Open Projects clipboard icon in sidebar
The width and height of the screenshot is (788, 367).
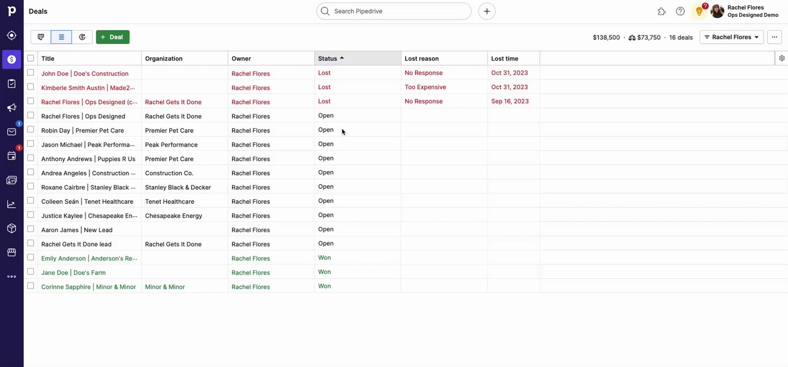(x=11, y=84)
